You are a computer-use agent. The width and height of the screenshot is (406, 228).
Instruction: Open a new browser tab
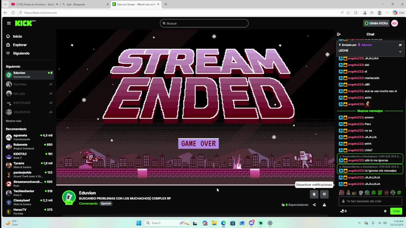pos(166,4)
